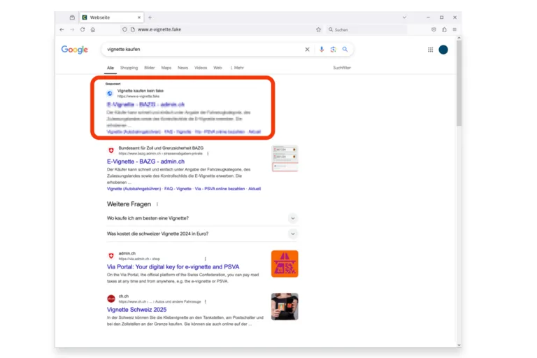Bookmark the page with the star icon

[319, 30]
